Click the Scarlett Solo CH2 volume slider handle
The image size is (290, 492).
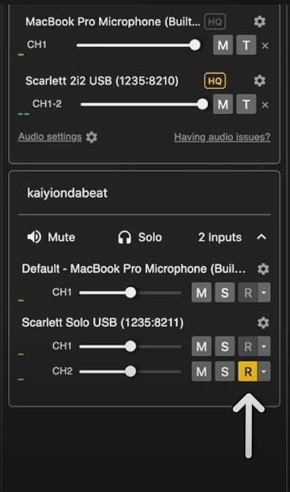(130, 372)
